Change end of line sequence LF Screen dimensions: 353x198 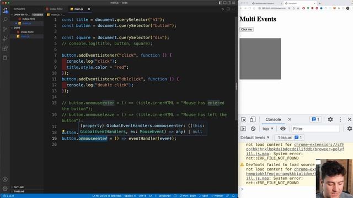[151, 196]
